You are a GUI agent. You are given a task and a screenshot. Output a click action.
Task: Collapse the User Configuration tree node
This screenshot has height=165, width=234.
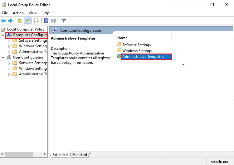(3, 57)
